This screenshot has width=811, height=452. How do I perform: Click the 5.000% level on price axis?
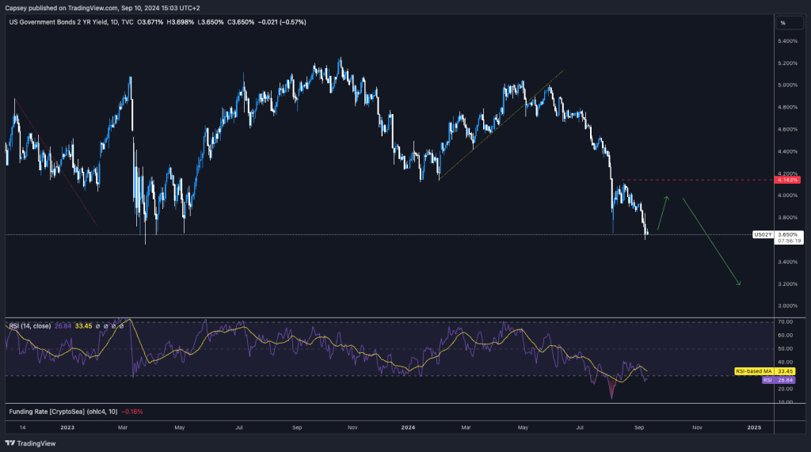point(787,85)
